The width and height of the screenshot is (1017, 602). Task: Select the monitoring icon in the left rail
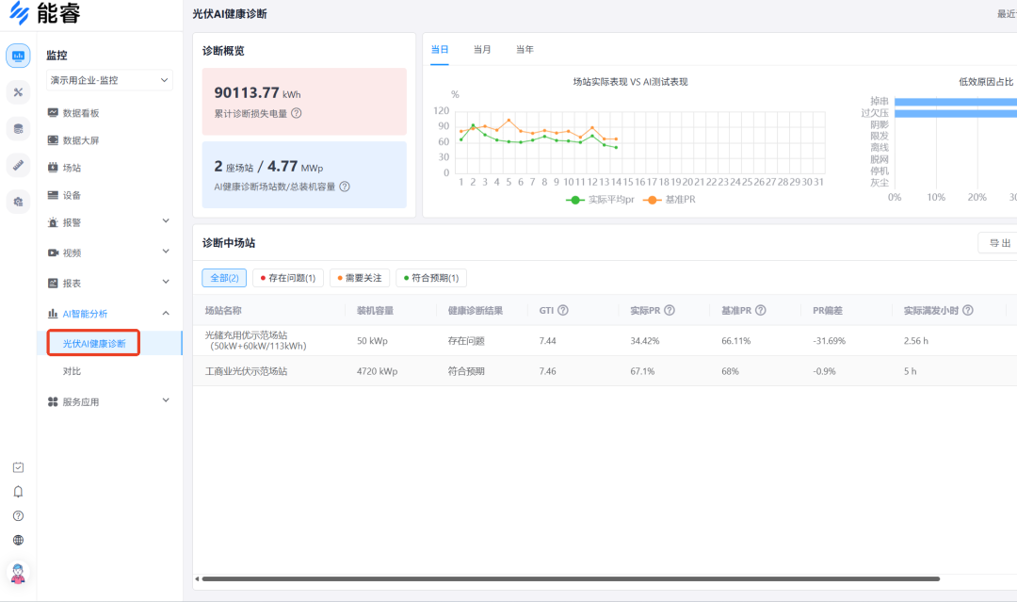point(17,56)
